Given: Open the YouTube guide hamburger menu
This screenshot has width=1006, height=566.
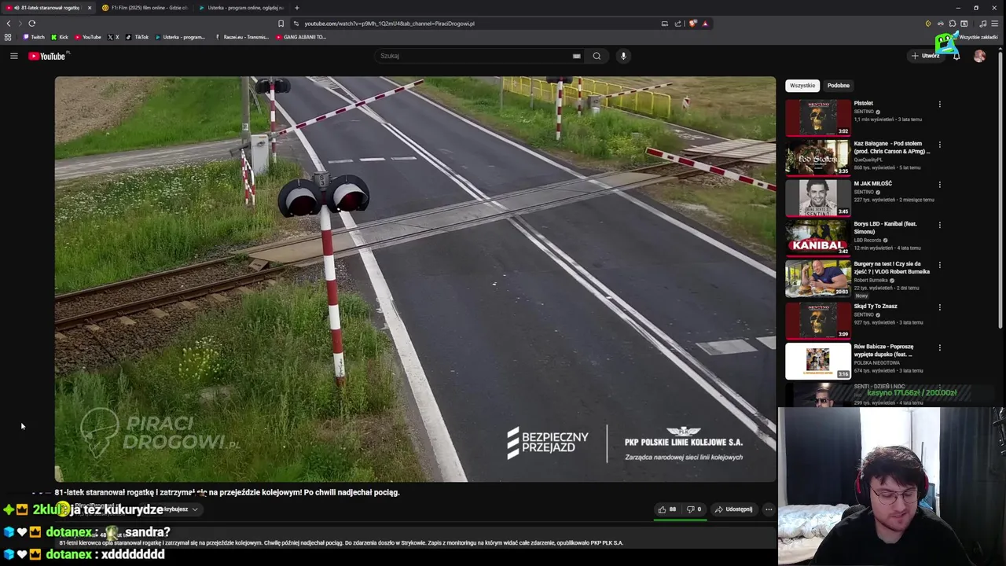Looking at the screenshot, I should point(13,56).
